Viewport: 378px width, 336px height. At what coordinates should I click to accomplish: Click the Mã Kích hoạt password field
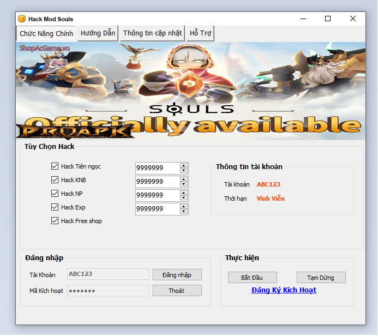tap(108, 291)
